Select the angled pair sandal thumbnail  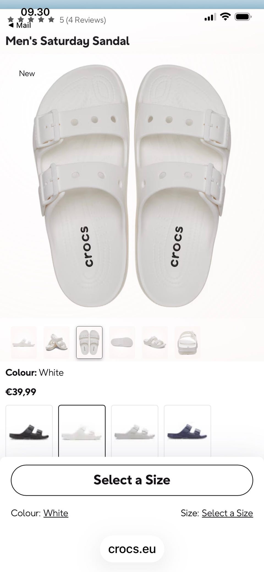tap(56, 342)
